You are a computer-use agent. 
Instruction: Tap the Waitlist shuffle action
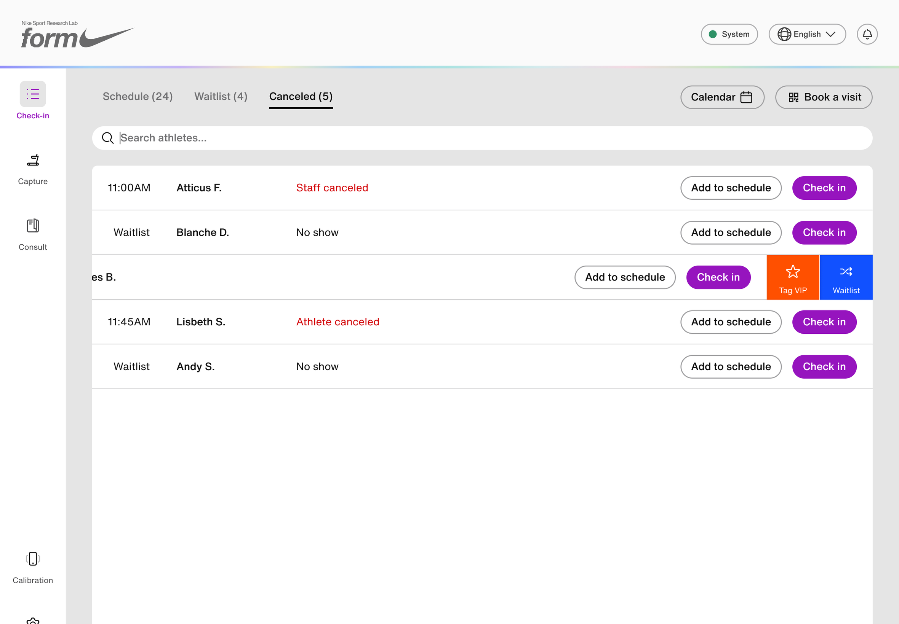[846, 277]
